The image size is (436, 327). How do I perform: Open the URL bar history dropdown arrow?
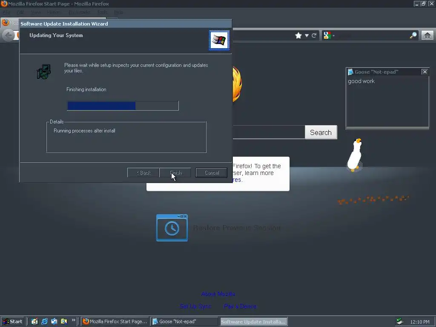(x=307, y=36)
